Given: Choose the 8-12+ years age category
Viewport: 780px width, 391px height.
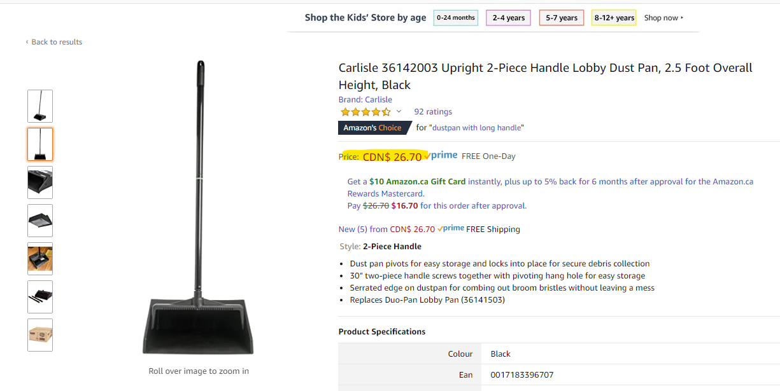Looking at the screenshot, I should click(614, 18).
